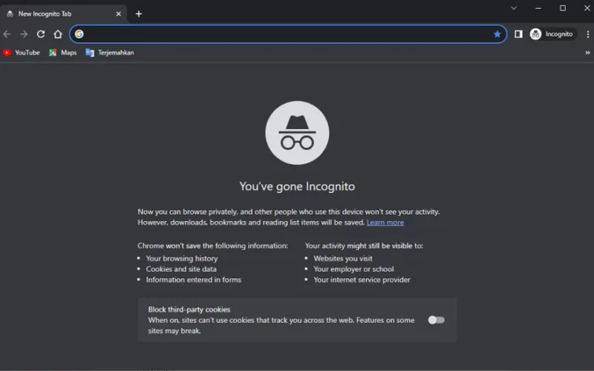Reload the current page
Image resolution: width=594 pixels, height=371 pixels.
tap(41, 34)
